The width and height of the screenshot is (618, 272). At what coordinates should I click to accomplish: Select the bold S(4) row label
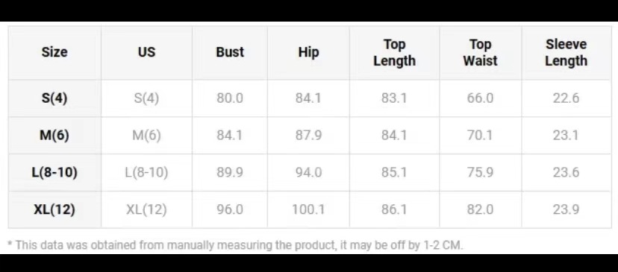click(54, 98)
